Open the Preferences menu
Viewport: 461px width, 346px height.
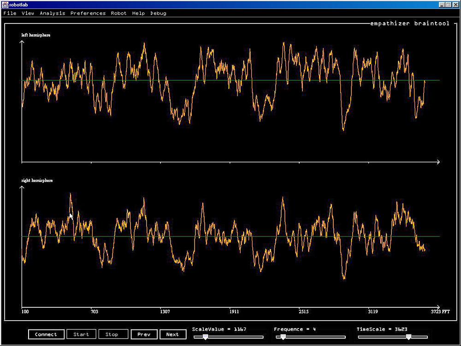tap(88, 13)
